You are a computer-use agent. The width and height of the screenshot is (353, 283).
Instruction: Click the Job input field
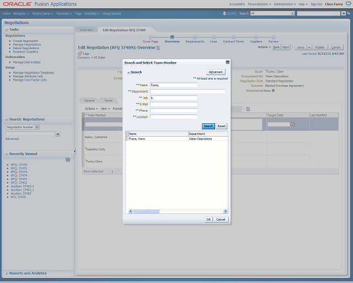(x=174, y=98)
